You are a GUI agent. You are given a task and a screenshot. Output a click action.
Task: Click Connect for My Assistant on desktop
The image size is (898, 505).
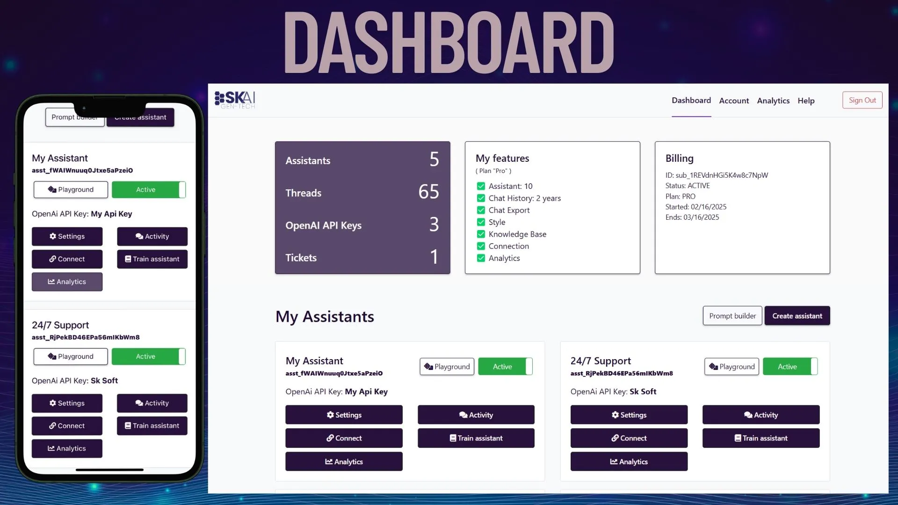(344, 438)
